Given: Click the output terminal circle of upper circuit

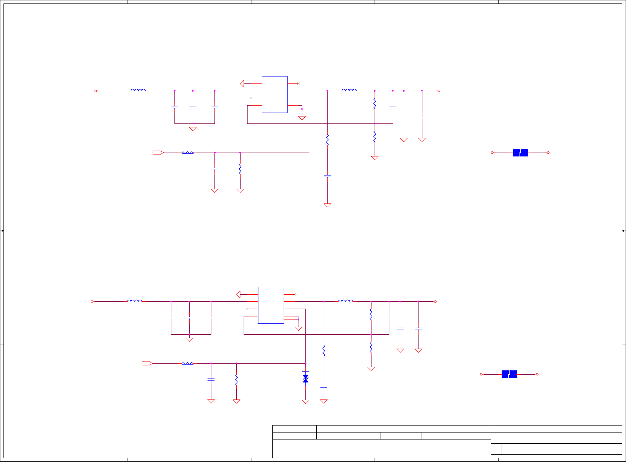Looking at the screenshot, I should [439, 91].
